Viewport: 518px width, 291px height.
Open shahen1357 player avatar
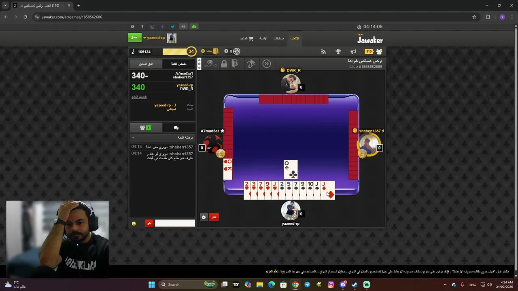369,144
